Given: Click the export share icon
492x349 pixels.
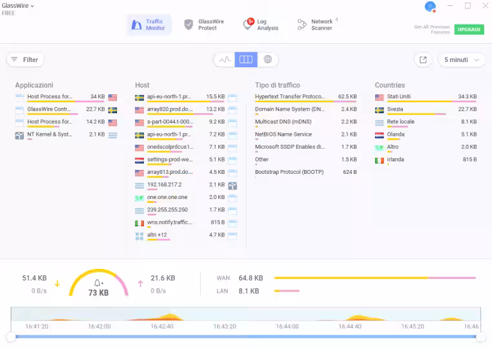Looking at the screenshot, I should click(423, 59).
